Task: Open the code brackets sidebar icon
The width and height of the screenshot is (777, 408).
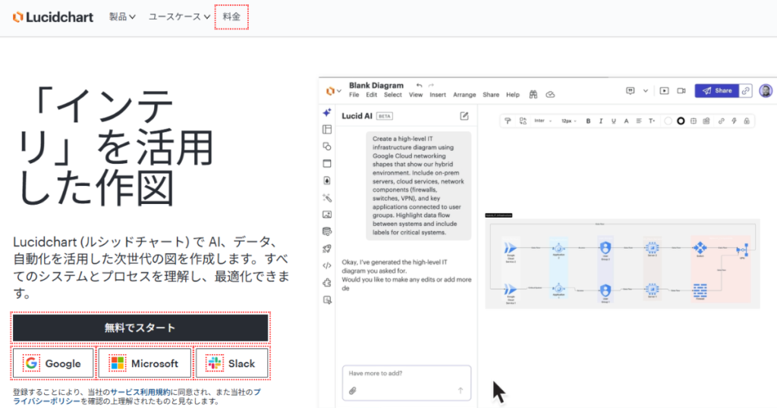Action: coord(327,265)
